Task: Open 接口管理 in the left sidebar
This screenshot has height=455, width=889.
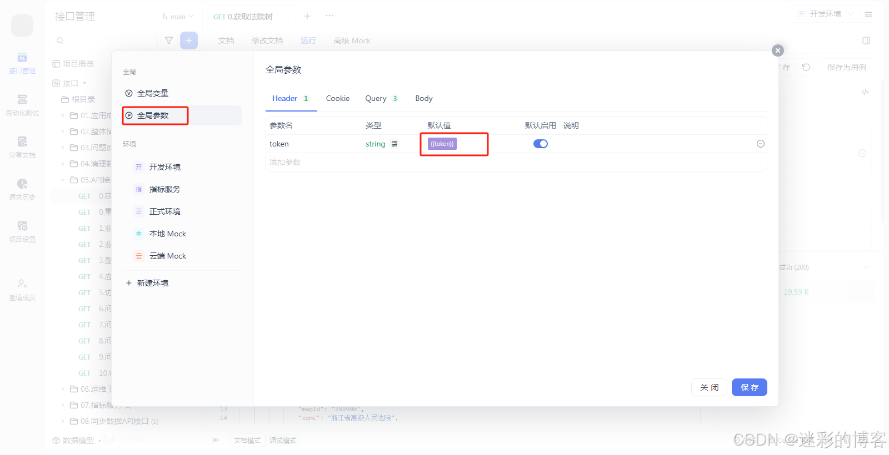Action: pos(22,63)
